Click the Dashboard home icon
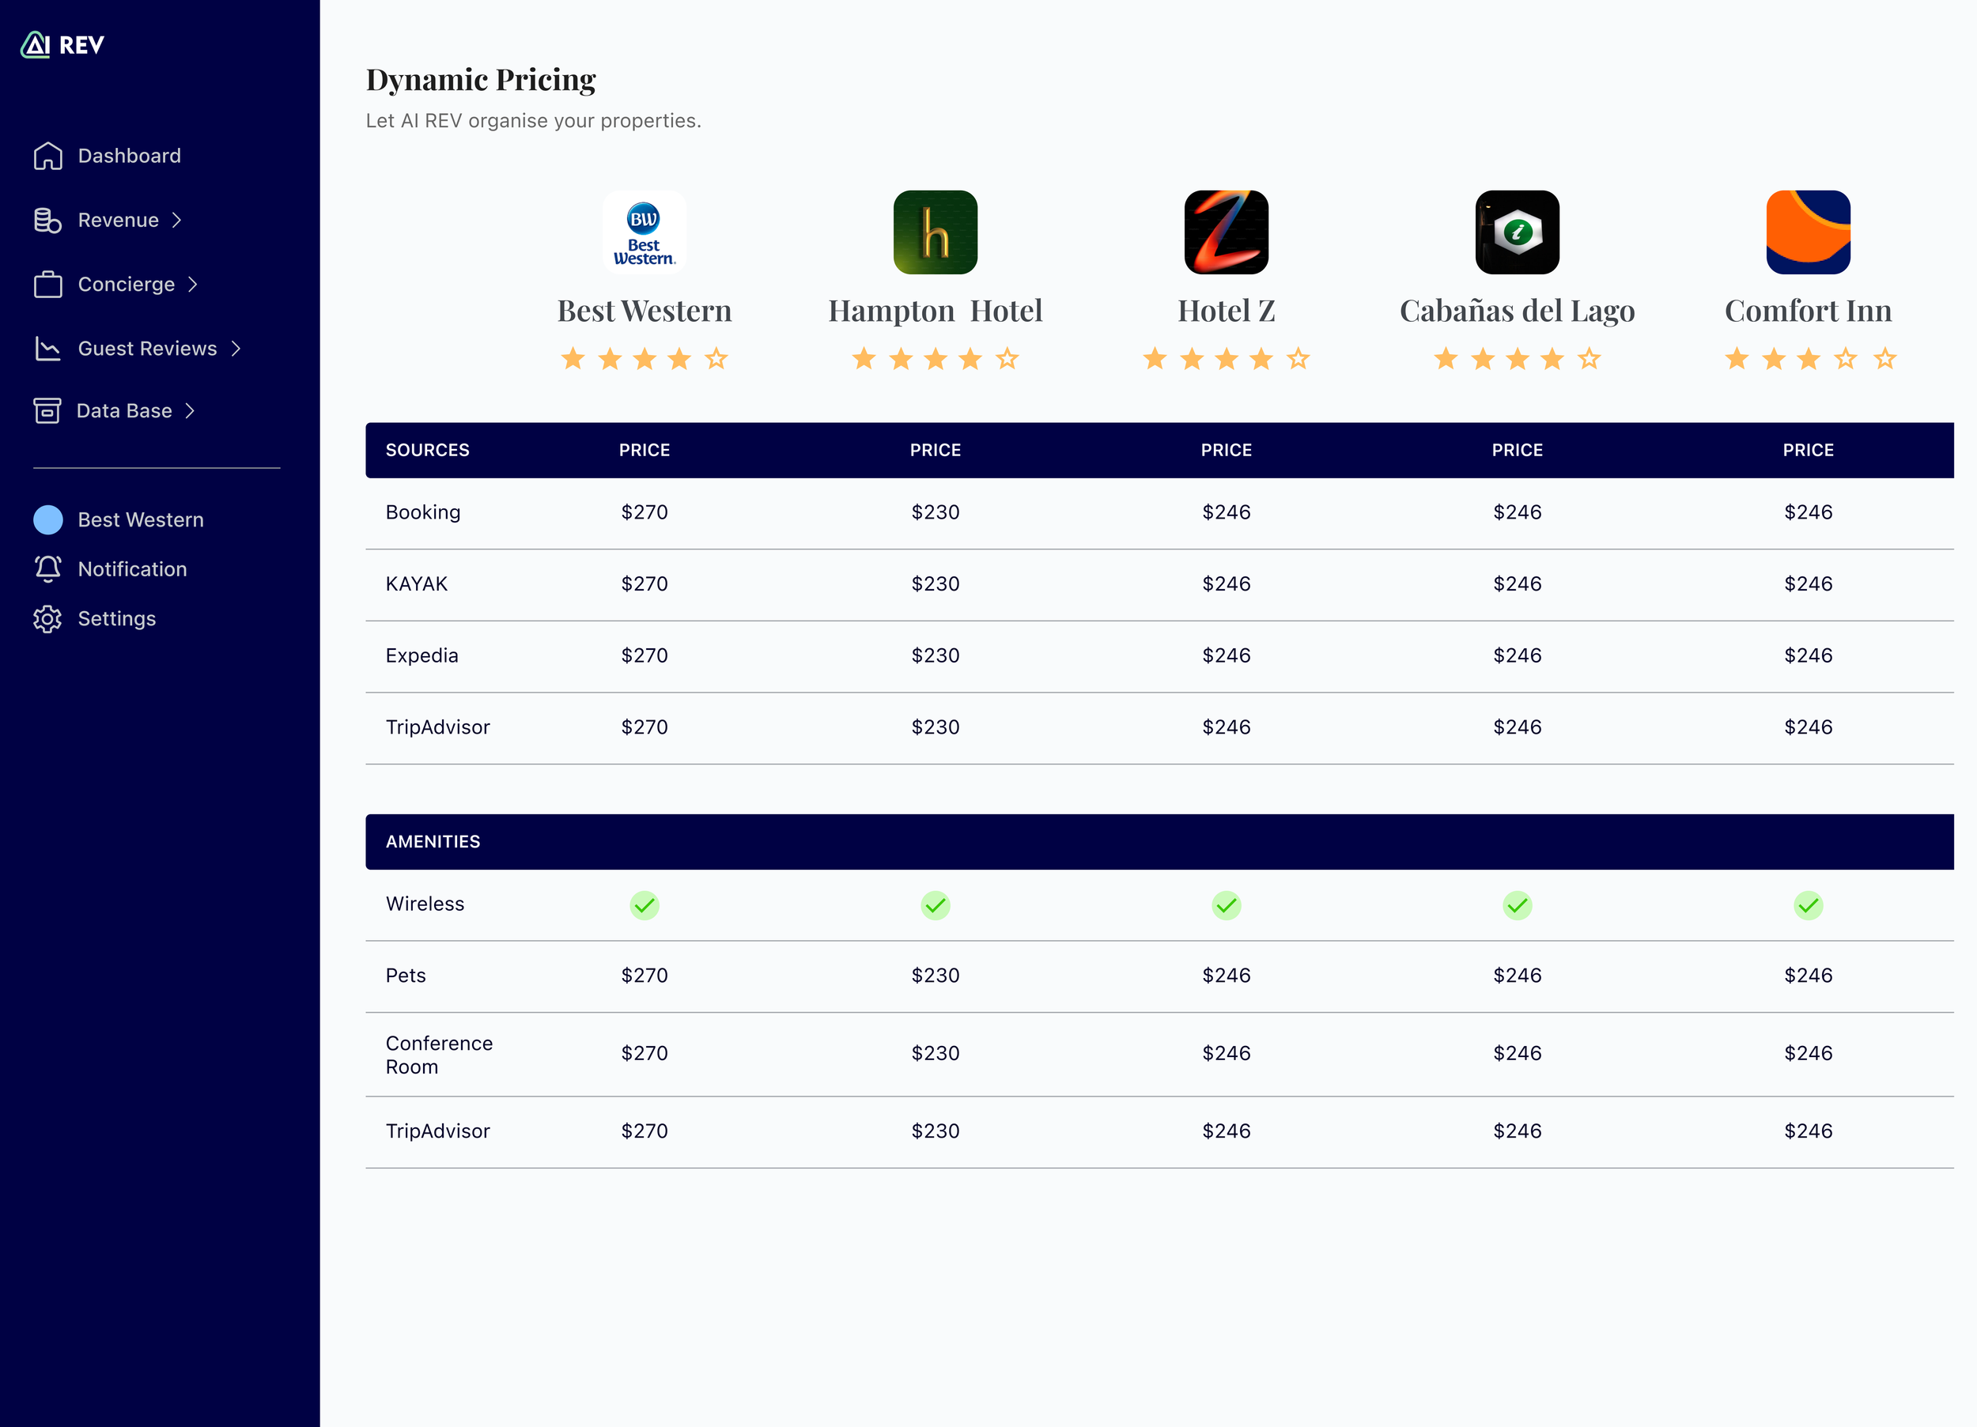Screen dimensions: 1977x1427 [48, 156]
